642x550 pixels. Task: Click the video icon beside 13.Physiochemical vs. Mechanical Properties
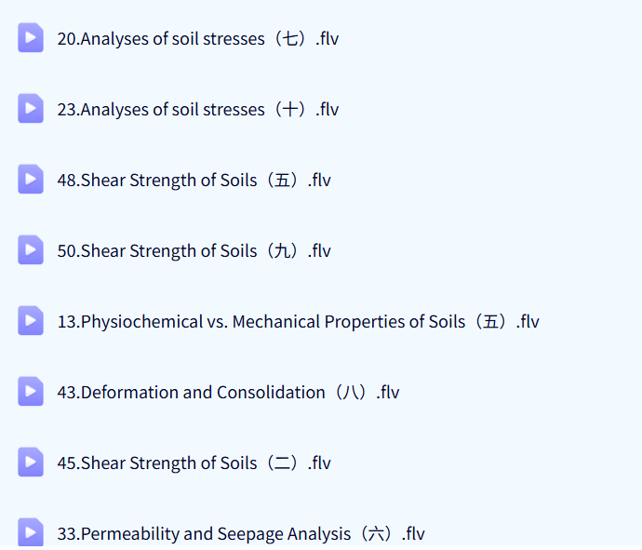(31, 321)
